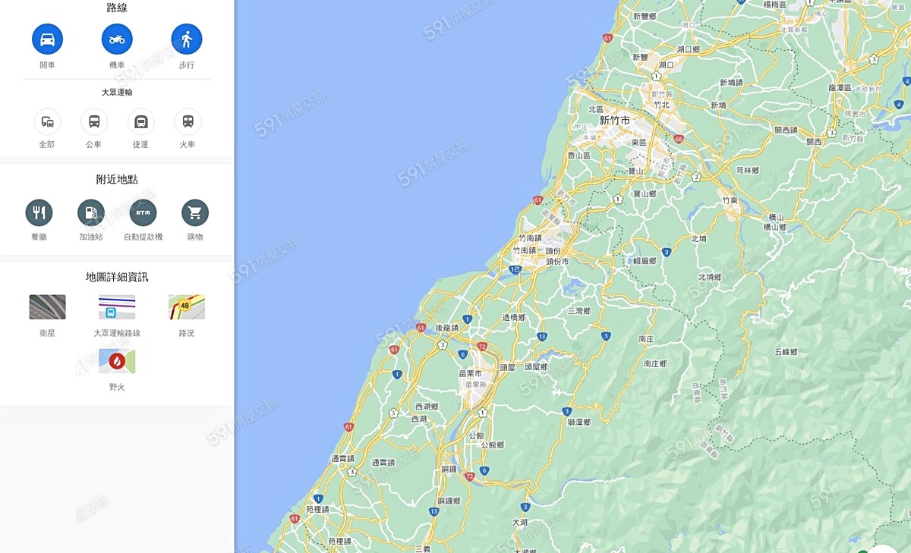
Task: Switch to 衛星 satellite view thumbnail
Action: point(47,307)
